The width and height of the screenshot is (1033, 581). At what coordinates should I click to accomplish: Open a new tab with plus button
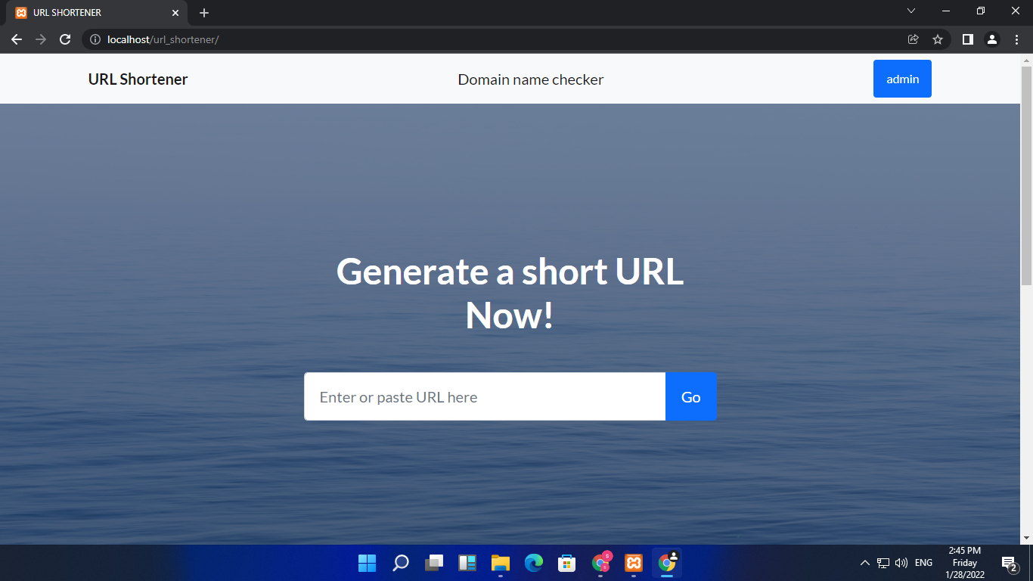point(204,13)
